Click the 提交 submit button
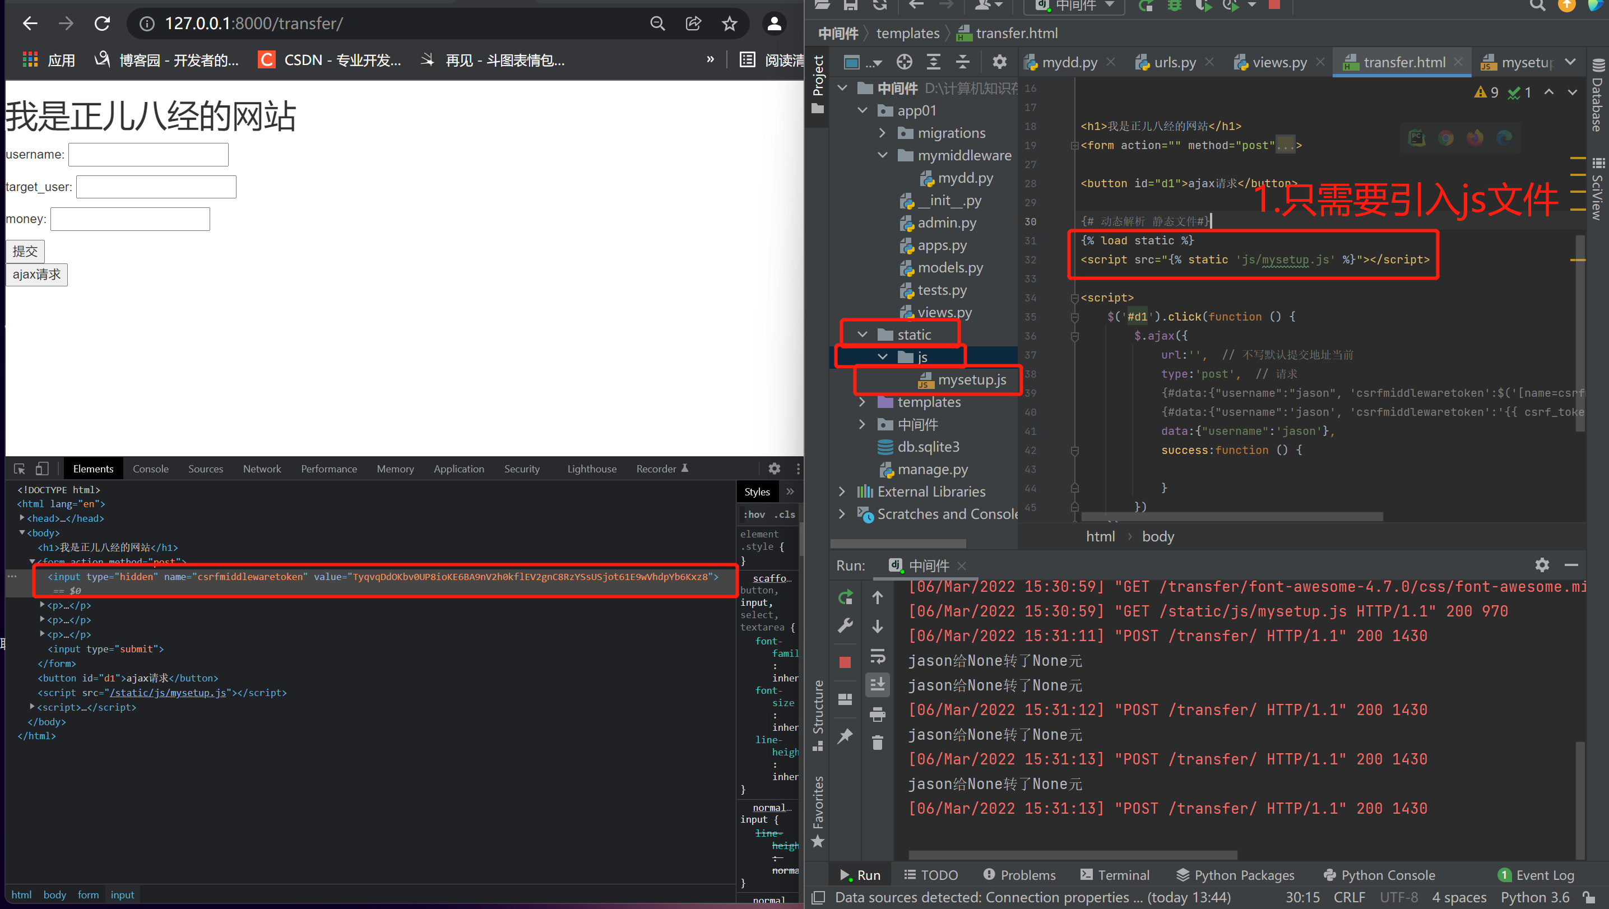This screenshot has width=1609, height=909. point(25,251)
